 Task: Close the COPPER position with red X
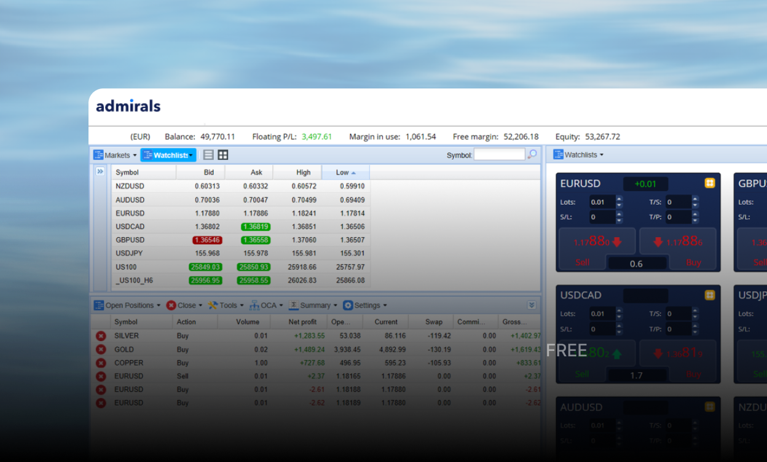[x=101, y=363]
